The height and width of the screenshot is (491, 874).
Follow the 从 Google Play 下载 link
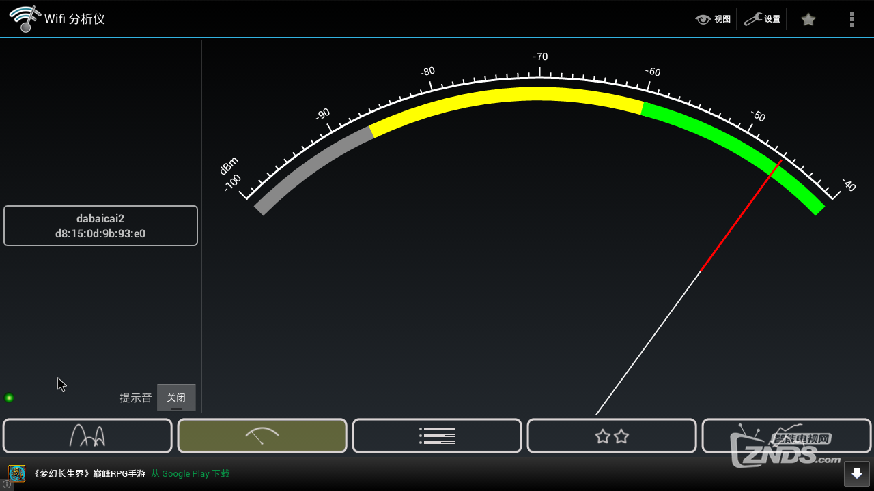click(x=191, y=473)
